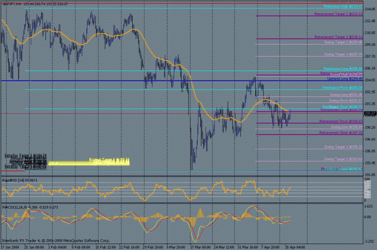Click the '9 Mar 20:00' time axis label
The image size is (377, 250).
tap(176, 248)
